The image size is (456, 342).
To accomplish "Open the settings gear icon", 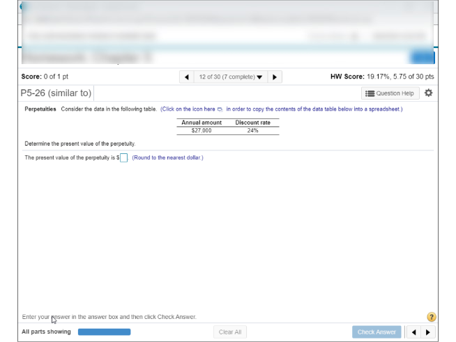I will 428,93.
